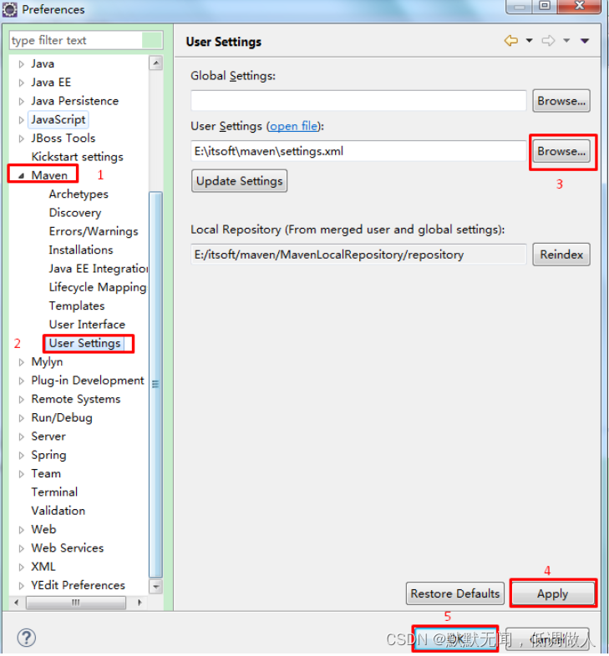Expand the JBoss Tools tree node
Image resolution: width=609 pixels, height=656 pixels.
point(22,139)
